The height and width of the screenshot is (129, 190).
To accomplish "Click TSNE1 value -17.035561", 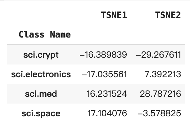I will 104,74.
